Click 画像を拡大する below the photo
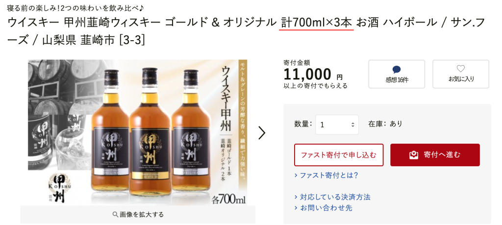The height and width of the screenshot is (225, 502). 138,214
